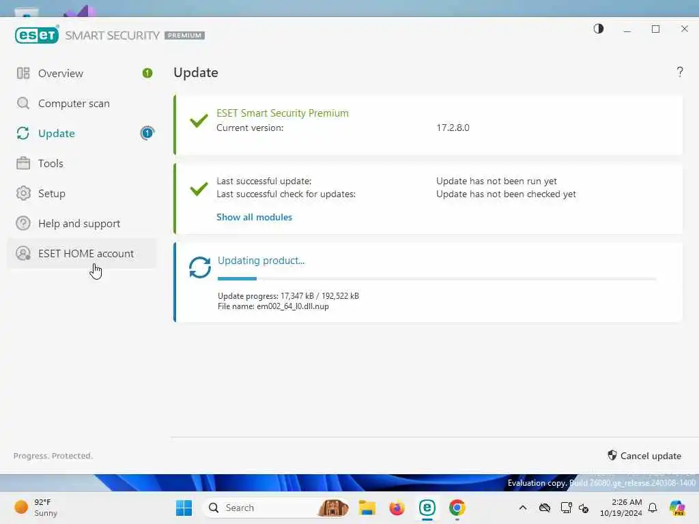Open Help and support
The height and width of the screenshot is (524, 699).
83,223
